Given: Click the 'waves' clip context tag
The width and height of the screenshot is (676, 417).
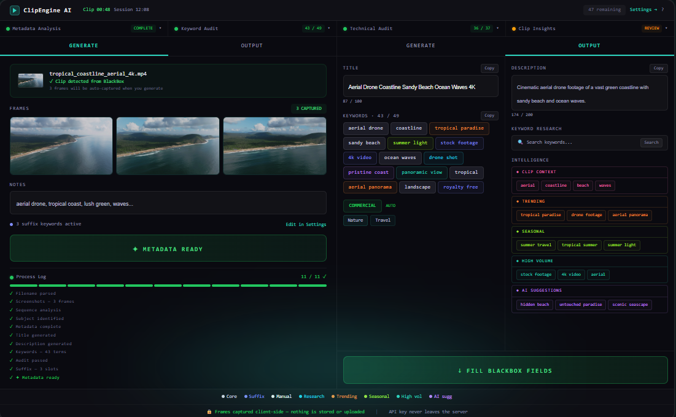Looking at the screenshot, I should pyautogui.click(x=605, y=186).
